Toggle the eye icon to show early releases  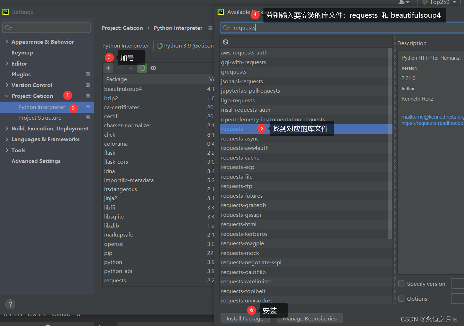pyautogui.click(x=153, y=68)
